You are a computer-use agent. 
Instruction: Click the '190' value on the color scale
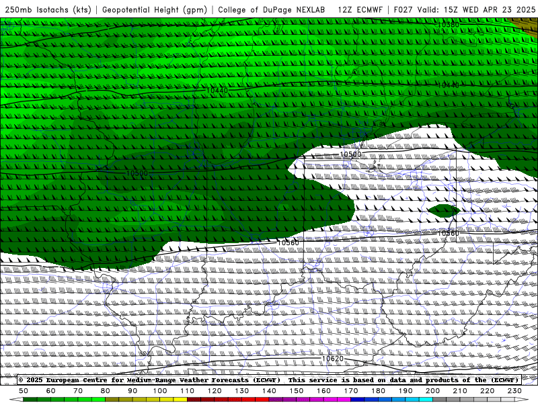coord(406,391)
